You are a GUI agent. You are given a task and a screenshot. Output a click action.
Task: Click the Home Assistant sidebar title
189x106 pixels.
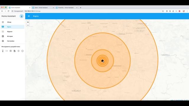[9, 16]
